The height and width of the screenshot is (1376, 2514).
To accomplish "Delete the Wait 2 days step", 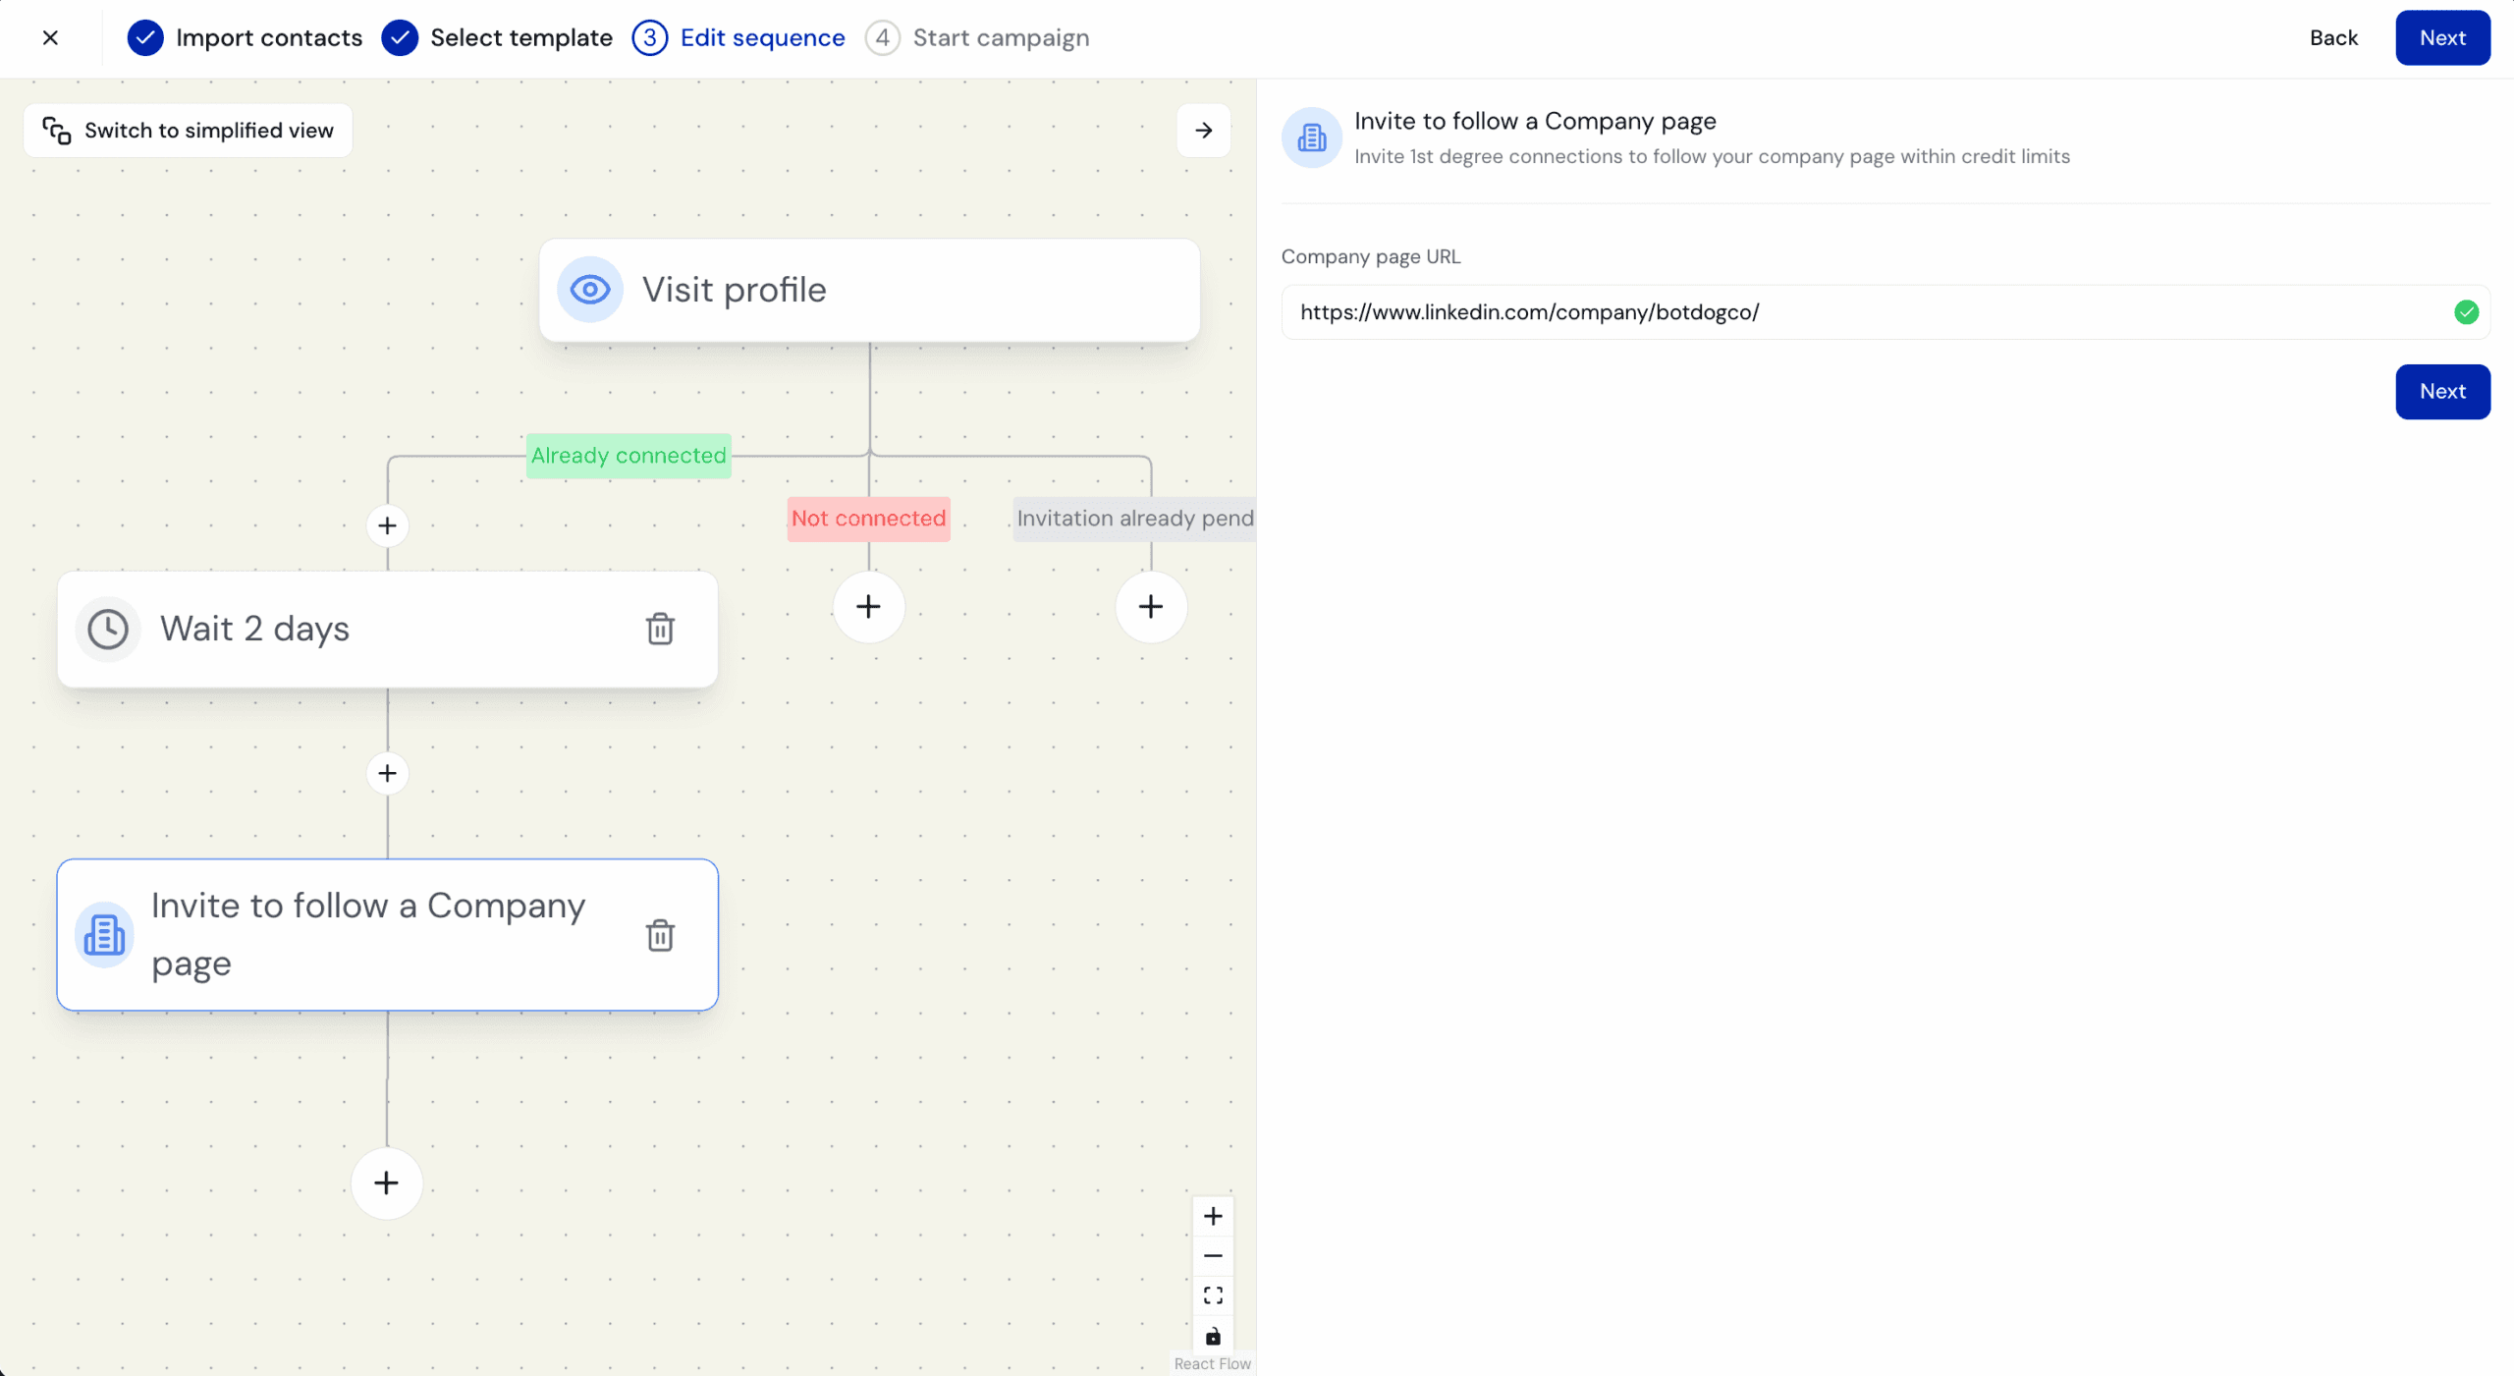I will coord(661,630).
